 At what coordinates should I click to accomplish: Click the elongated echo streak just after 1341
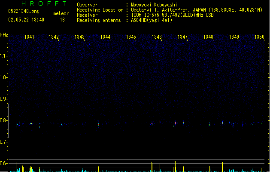click(31, 123)
